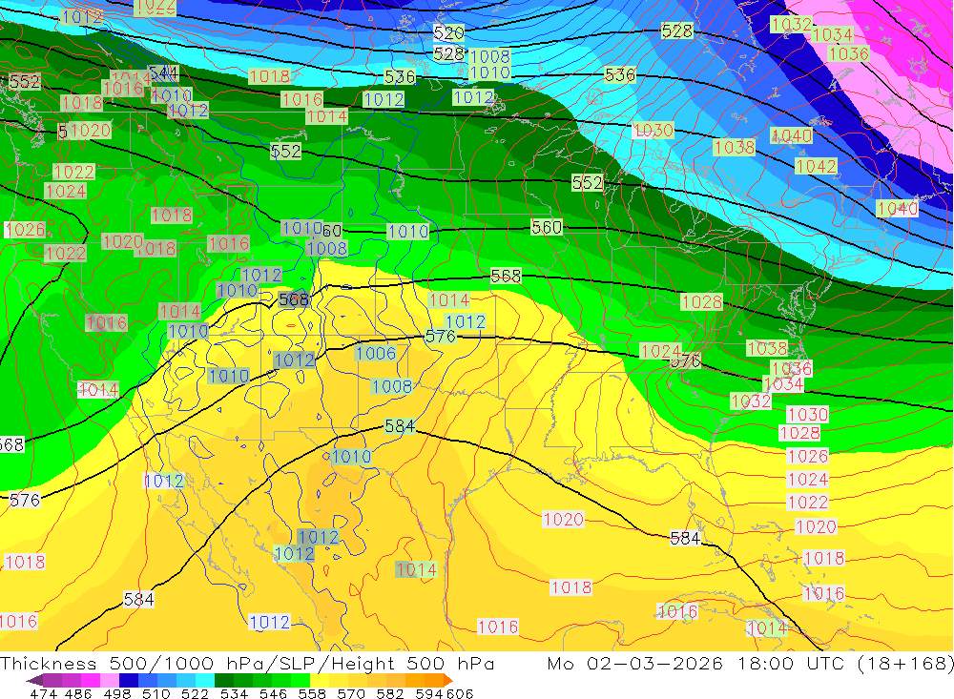Click the legend value 606
The width and height of the screenshot is (954, 699).
[460, 693]
